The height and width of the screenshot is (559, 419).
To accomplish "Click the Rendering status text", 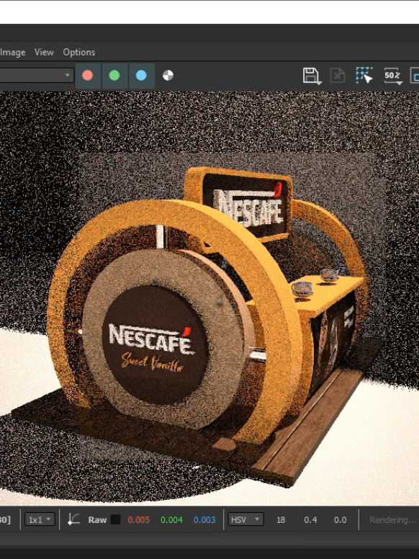I will coord(393,520).
